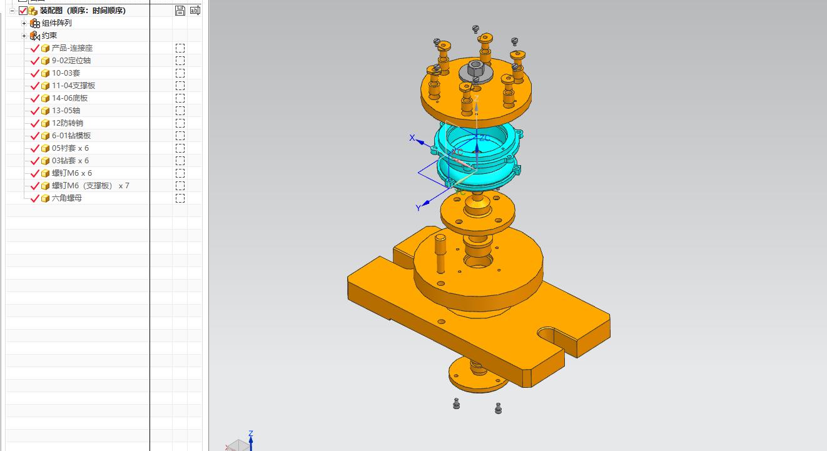
Task: Select the 11-04支撑板 component name
Action: tap(74, 86)
